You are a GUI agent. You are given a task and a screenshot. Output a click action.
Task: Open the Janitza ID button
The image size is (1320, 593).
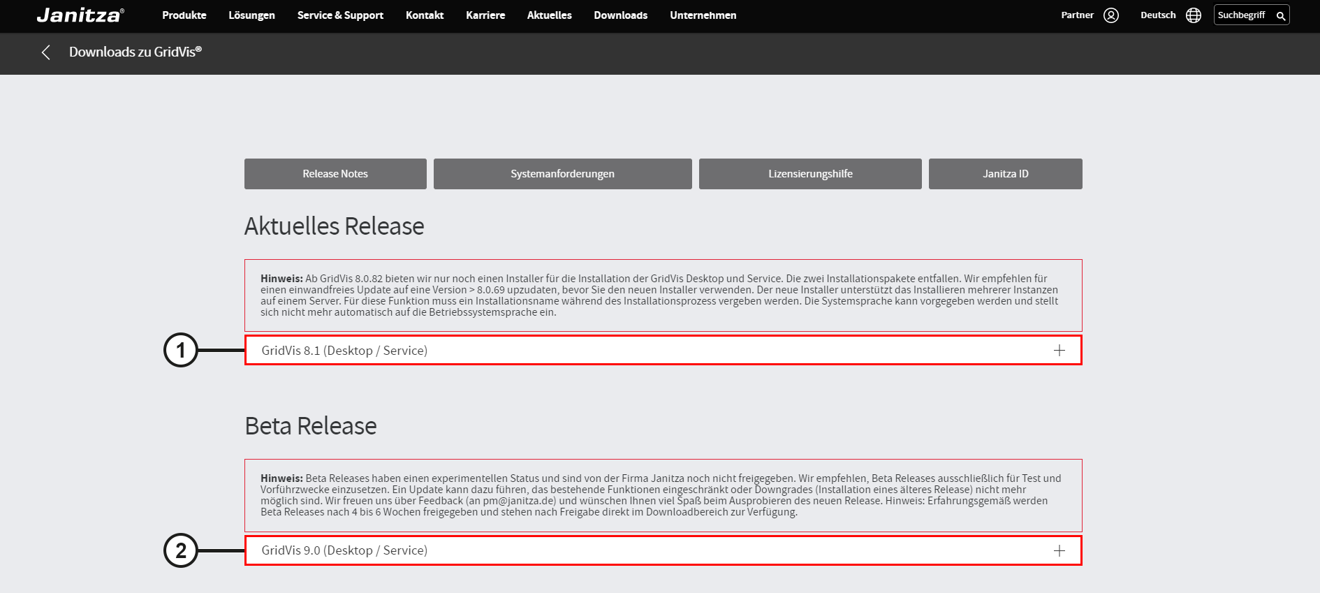coord(1006,174)
